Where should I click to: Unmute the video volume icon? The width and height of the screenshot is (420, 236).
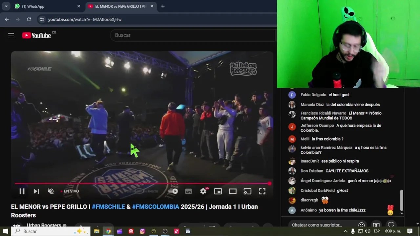tap(51, 191)
